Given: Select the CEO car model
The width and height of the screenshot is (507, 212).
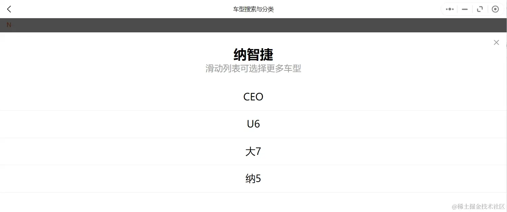Looking at the screenshot, I should click(x=253, y=96).
